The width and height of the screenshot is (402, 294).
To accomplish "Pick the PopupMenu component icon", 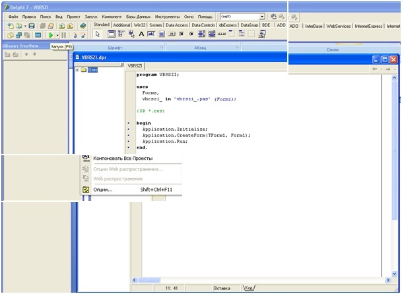I will (131, 34).
